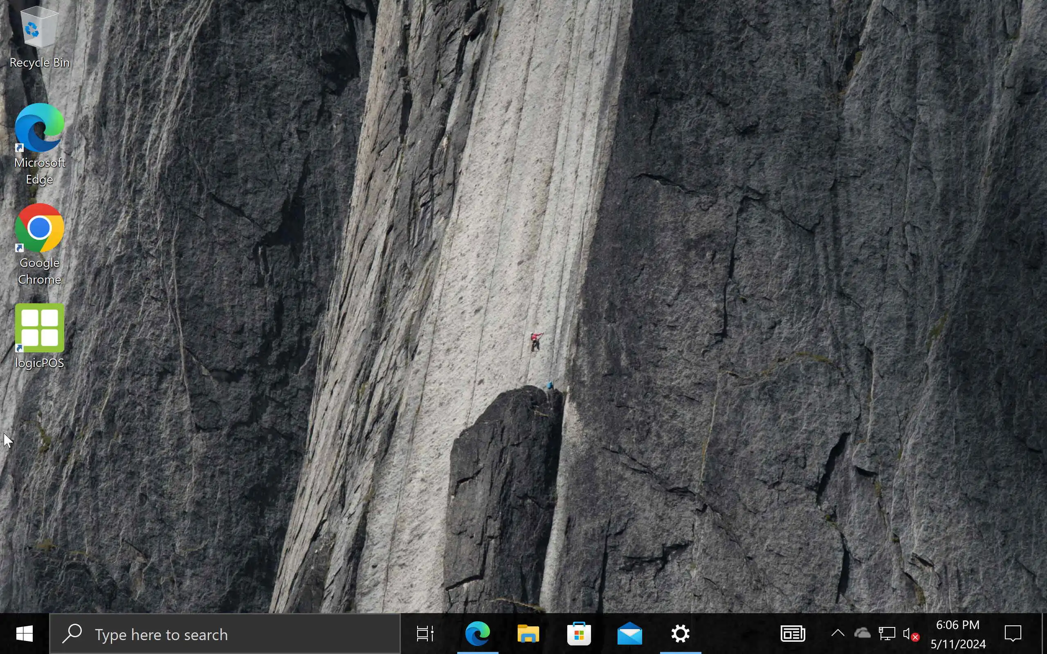The height and width of the screenshot is (654, 1047).
Task: Select the Google Chrome desktop shortcut
Action: pos(39,243)
